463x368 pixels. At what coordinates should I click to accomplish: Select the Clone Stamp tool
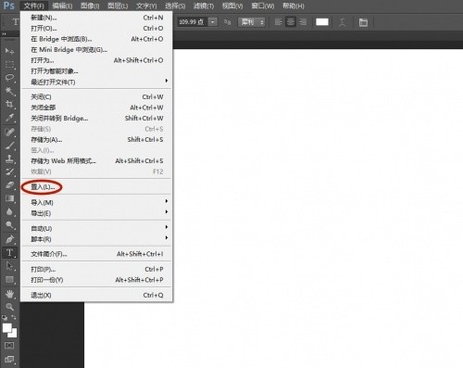[x=10, y=159]
